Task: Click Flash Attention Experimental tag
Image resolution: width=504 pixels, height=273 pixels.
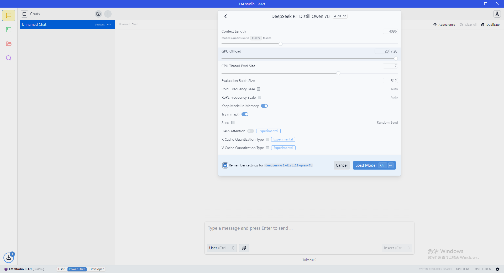Action: point(268,131)
